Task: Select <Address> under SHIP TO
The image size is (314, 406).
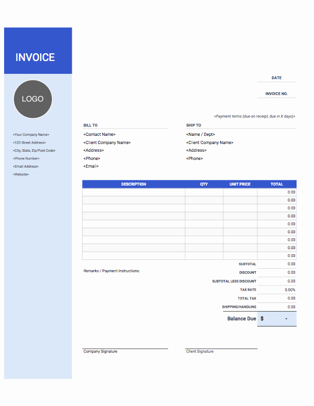Action: (196, 150)
